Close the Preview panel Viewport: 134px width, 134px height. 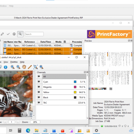tap(131, 41)
